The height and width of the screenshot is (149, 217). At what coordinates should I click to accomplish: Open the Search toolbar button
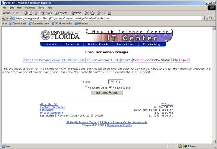point(46,13)
